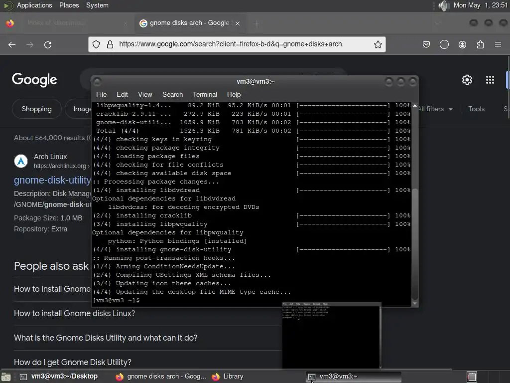Click the Firefox forward arrow
The height and width of the screenshot is (383, 510).
point(30,44)
